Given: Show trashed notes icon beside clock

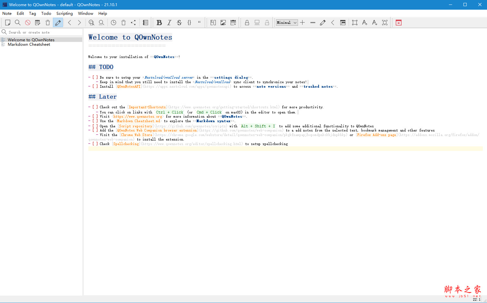Looking at the screenshot, I should coord(124,23).
